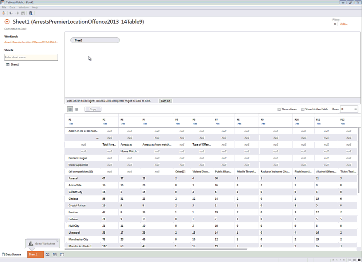This screenshot has height=262, width=362.
Task: Select the Manchester City row cell
Action: [79, 239]
